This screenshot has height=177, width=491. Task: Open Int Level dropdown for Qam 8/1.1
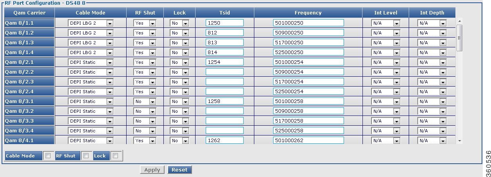pos(386,23)
